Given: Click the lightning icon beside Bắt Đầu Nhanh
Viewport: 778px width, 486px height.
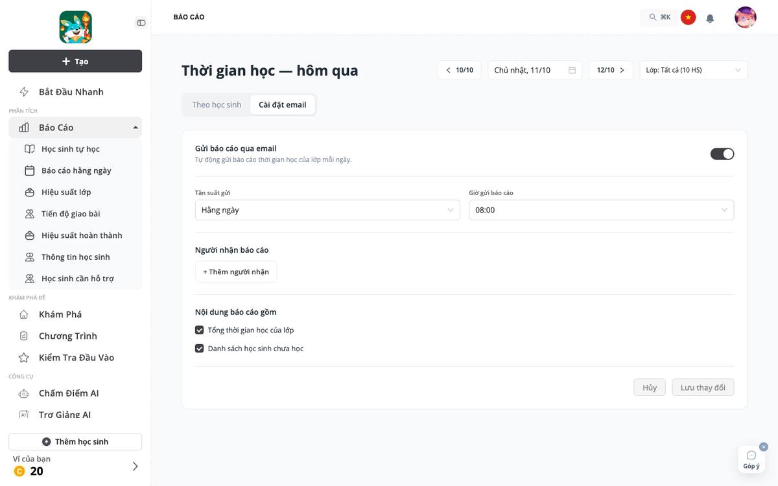Looking at the screenshot, I should point(24,92).
